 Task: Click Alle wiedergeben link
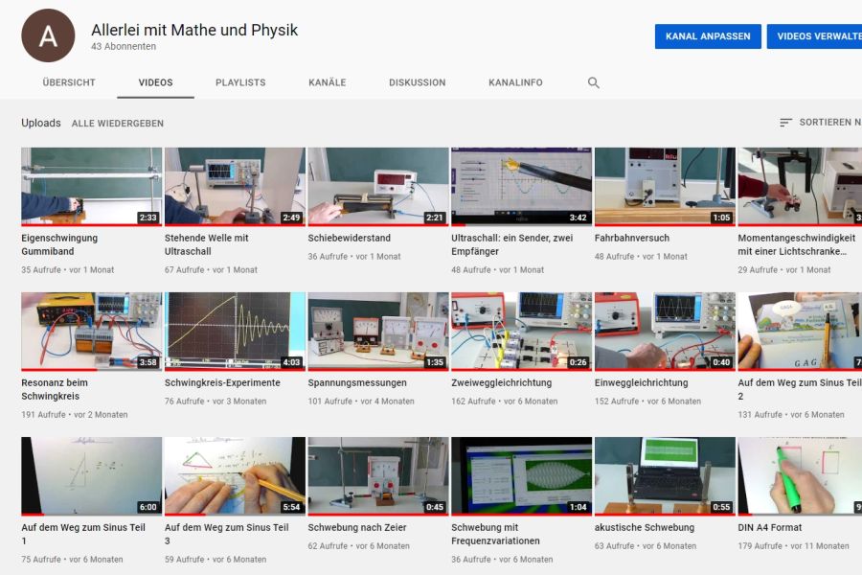point(118,124)
